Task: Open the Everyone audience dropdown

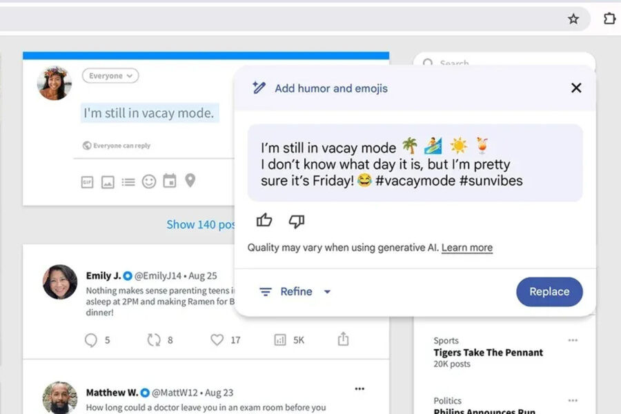Action: (110, 76)
